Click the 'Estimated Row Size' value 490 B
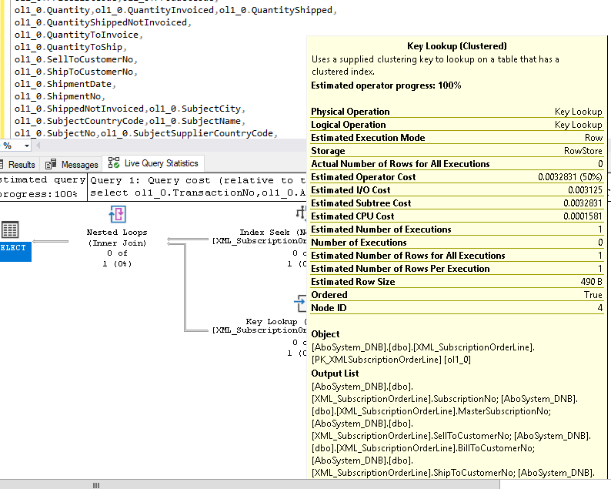Screen dimensions: 611x489 [x=591, y=282]
